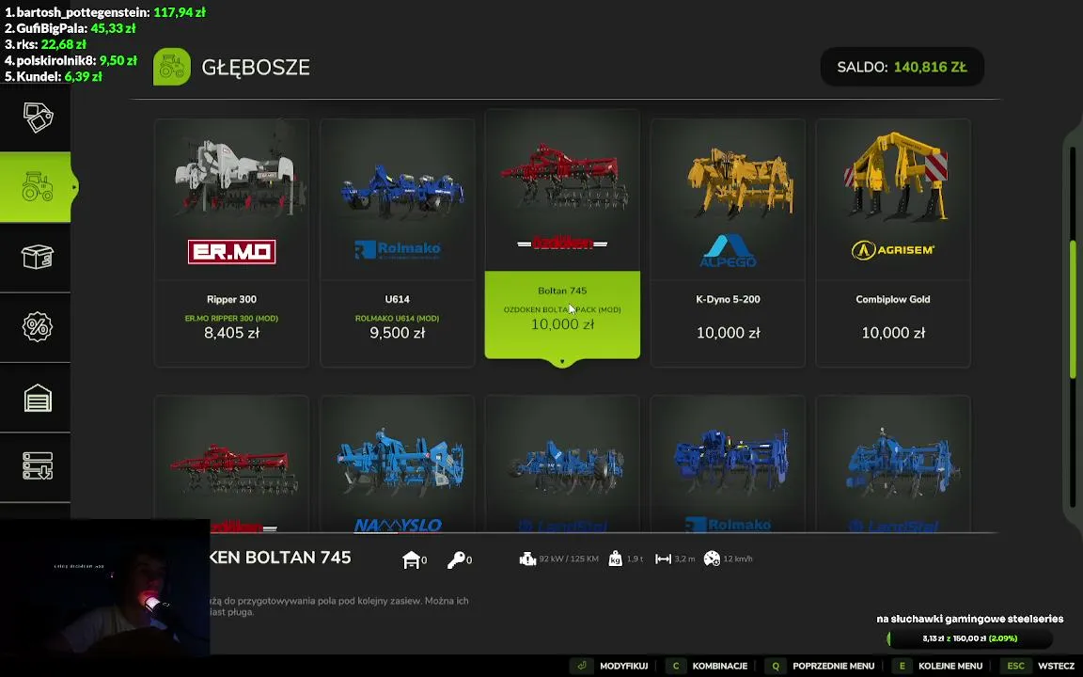This screenshot has height=677, width=1083.
Task: Open the box objects category in sidebar
Action: click(38, 257)
